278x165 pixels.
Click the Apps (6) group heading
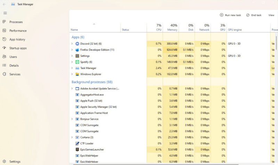click(78, 37)
